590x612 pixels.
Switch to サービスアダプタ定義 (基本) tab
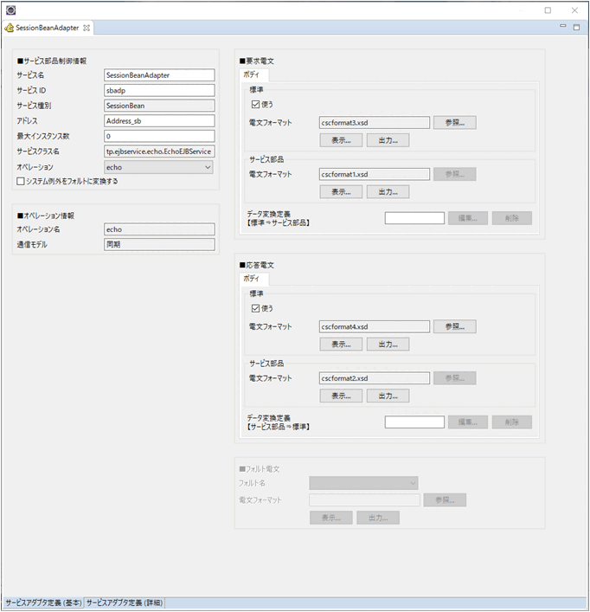tap(42, 602)
